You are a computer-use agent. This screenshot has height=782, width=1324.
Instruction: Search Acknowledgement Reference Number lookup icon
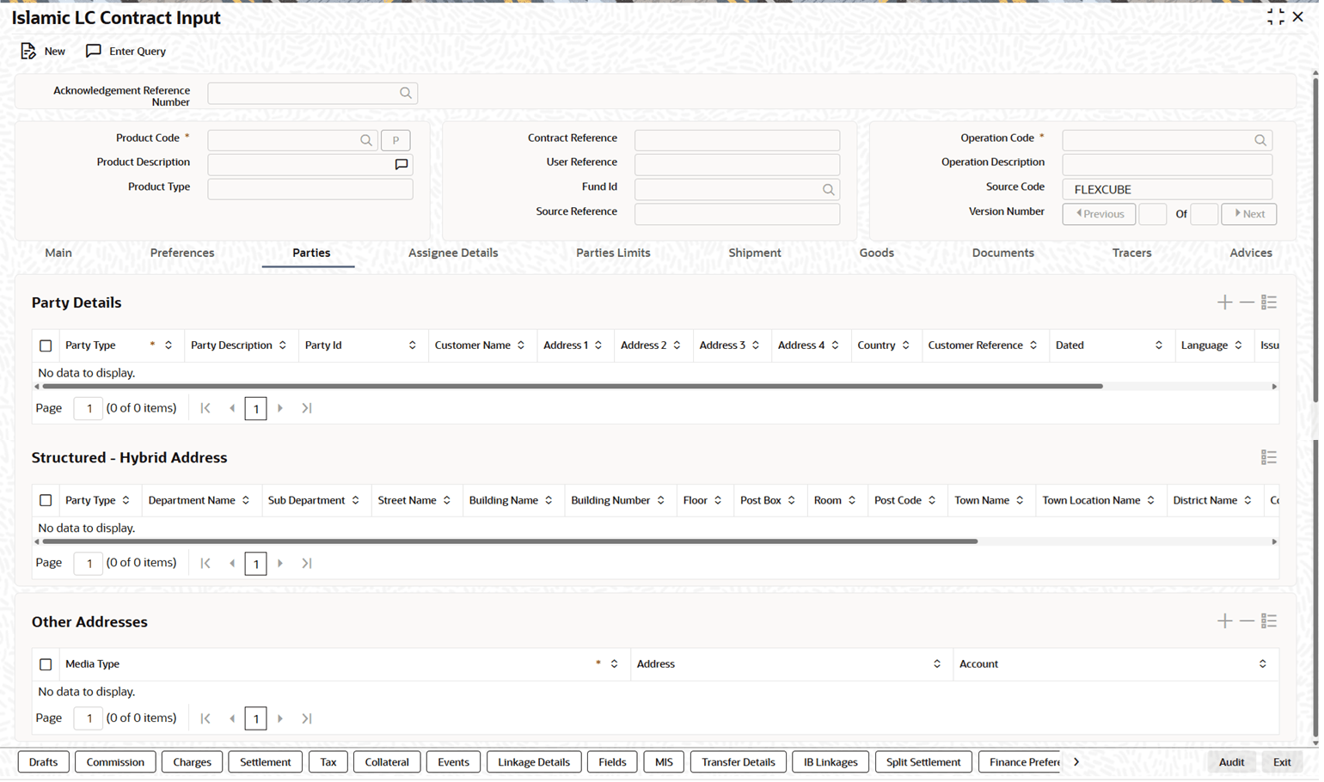pyautogui.click(x=406, y=93)
